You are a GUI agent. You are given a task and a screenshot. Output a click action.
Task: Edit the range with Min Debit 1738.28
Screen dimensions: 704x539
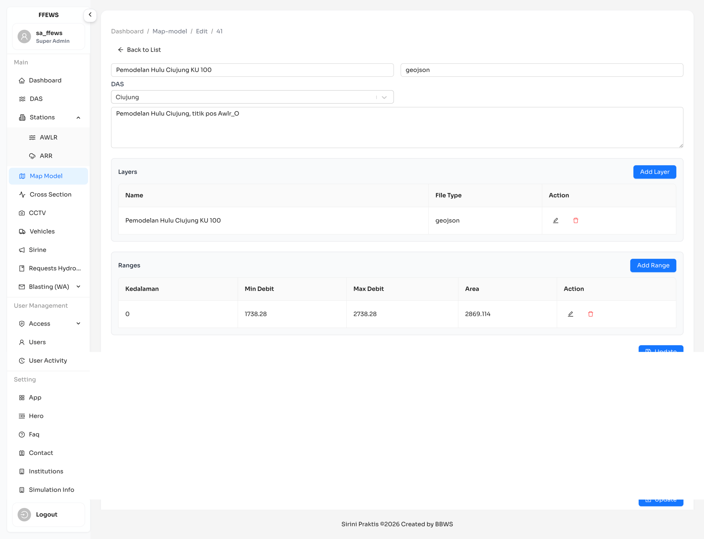pyautogui.click(x=571, y=314)
